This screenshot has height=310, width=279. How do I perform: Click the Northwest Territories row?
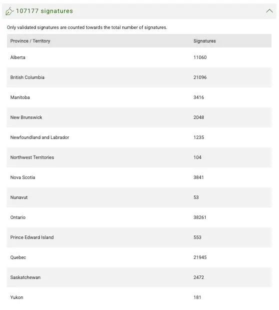tap(139, 157)
